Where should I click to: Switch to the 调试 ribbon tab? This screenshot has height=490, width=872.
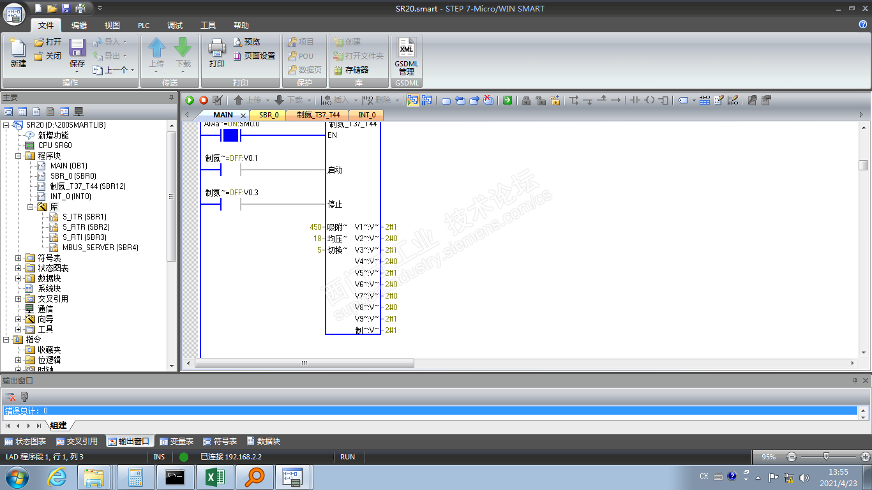tap(175, 26)
